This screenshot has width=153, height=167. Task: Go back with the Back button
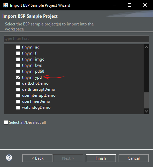37,158
